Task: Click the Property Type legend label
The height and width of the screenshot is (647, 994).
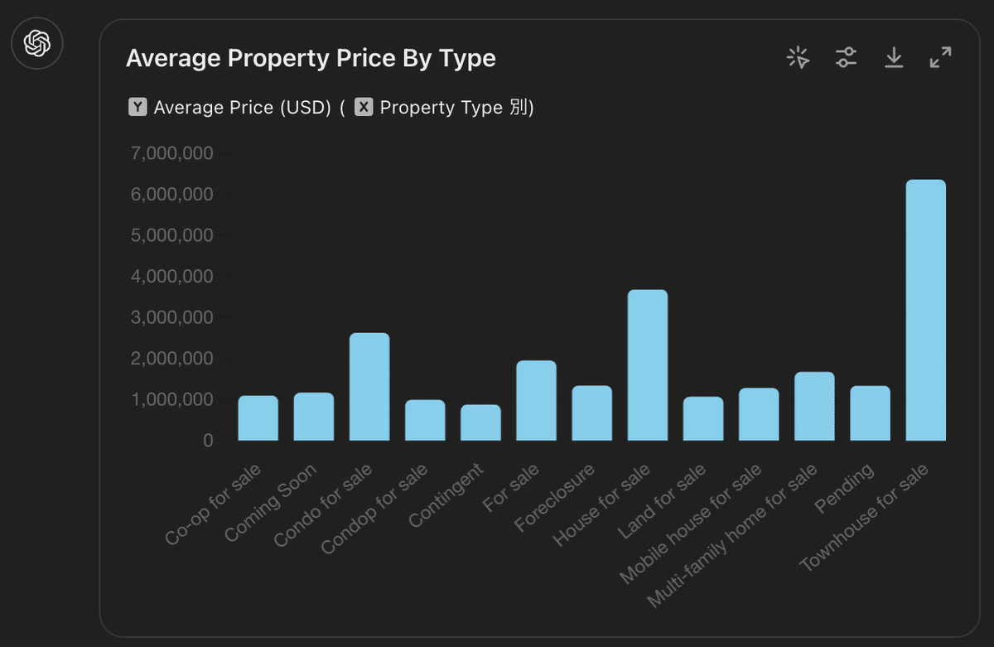Action: point(442,108)
